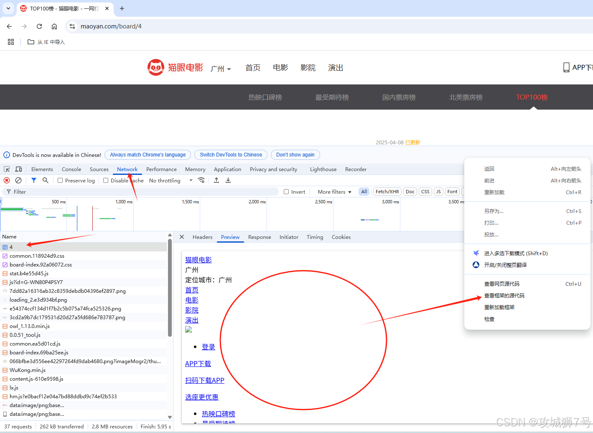Image resolution: width=593 pixels, height=433 pixels.
Task: Click the 扫码下载APP preview link
Action: (205, 380)
